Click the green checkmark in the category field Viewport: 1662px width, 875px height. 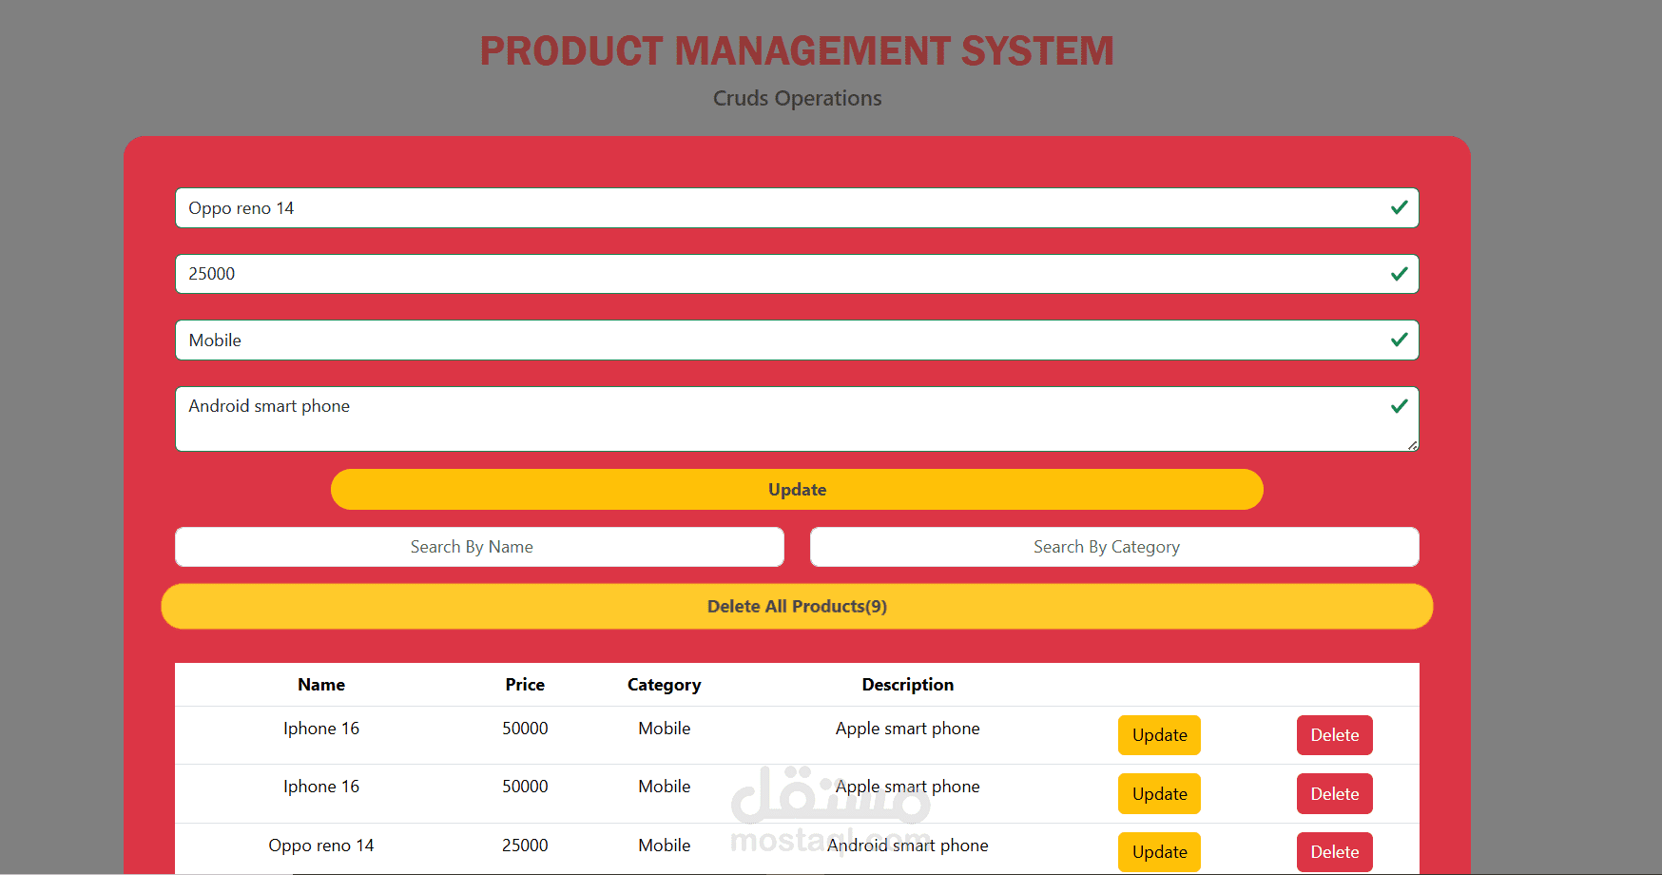pyautogui.click(x=1399, y=340)
